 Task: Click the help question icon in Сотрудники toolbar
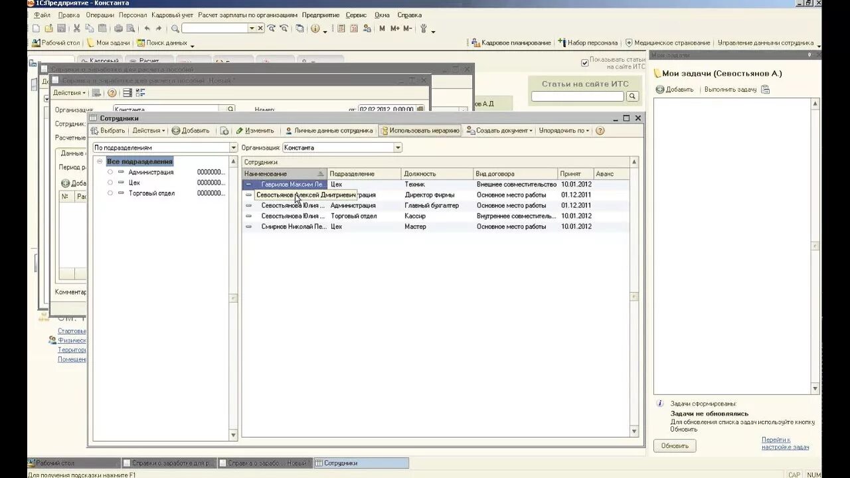[600, 131]
